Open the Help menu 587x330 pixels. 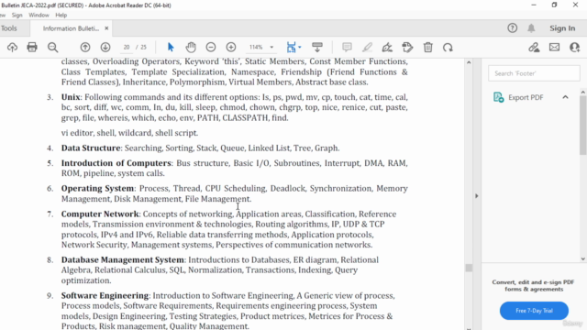pyautogui.click(x=61, y=15)
